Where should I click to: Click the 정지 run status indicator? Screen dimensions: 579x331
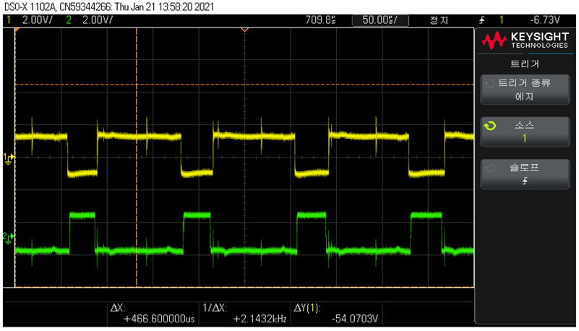439,20
